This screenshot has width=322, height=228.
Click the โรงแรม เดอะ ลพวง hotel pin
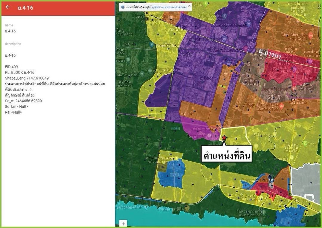click(x=281, y=107)
